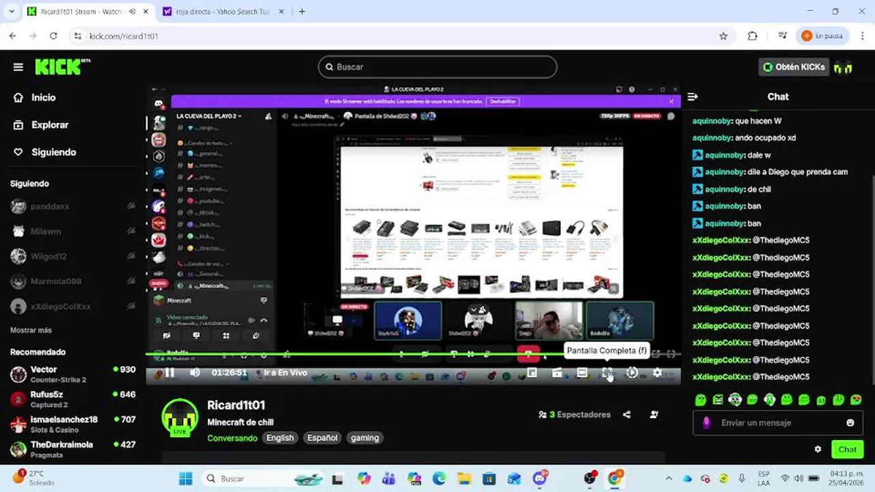This screenshot has width=875, height=492.
Task: Open recommended channel ismaelsanchez18
Action: coord(72,424)
